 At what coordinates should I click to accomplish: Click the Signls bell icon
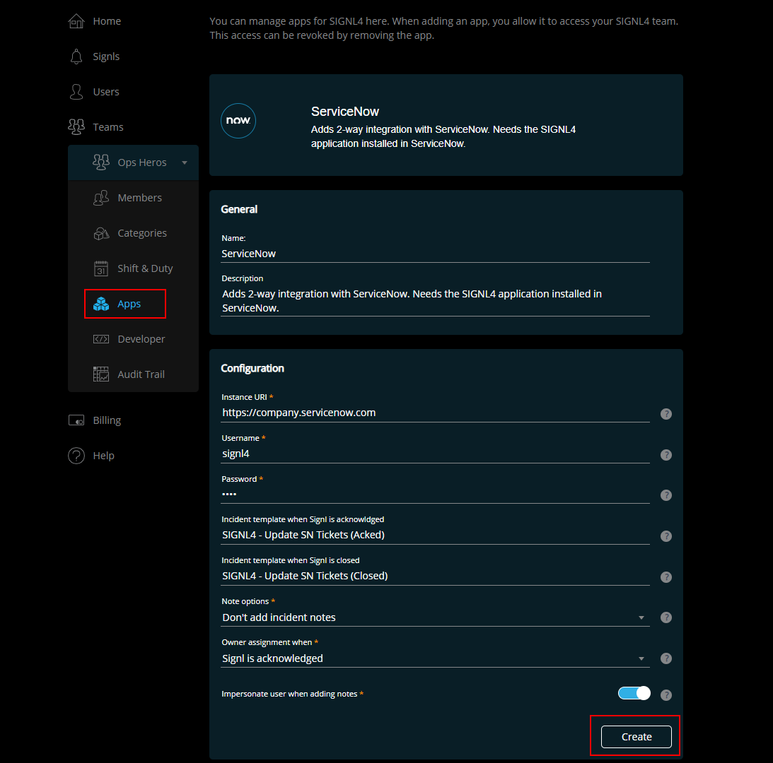click(x=76, y=57)
